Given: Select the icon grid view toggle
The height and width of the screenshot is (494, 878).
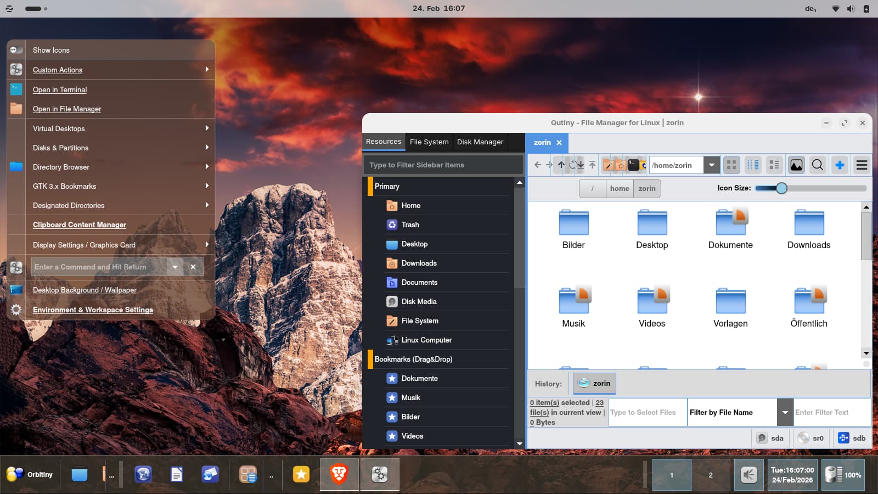Looking at the screenshot, I should click(731, 165).
